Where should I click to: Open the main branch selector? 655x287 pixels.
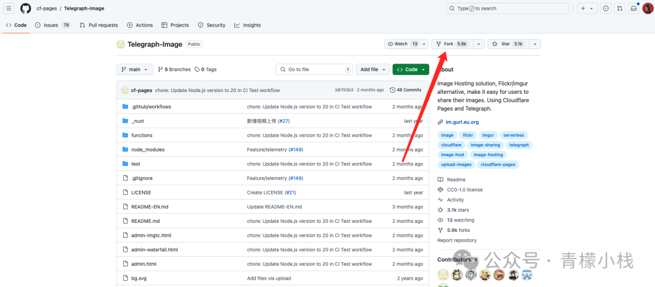coord(135,70)
